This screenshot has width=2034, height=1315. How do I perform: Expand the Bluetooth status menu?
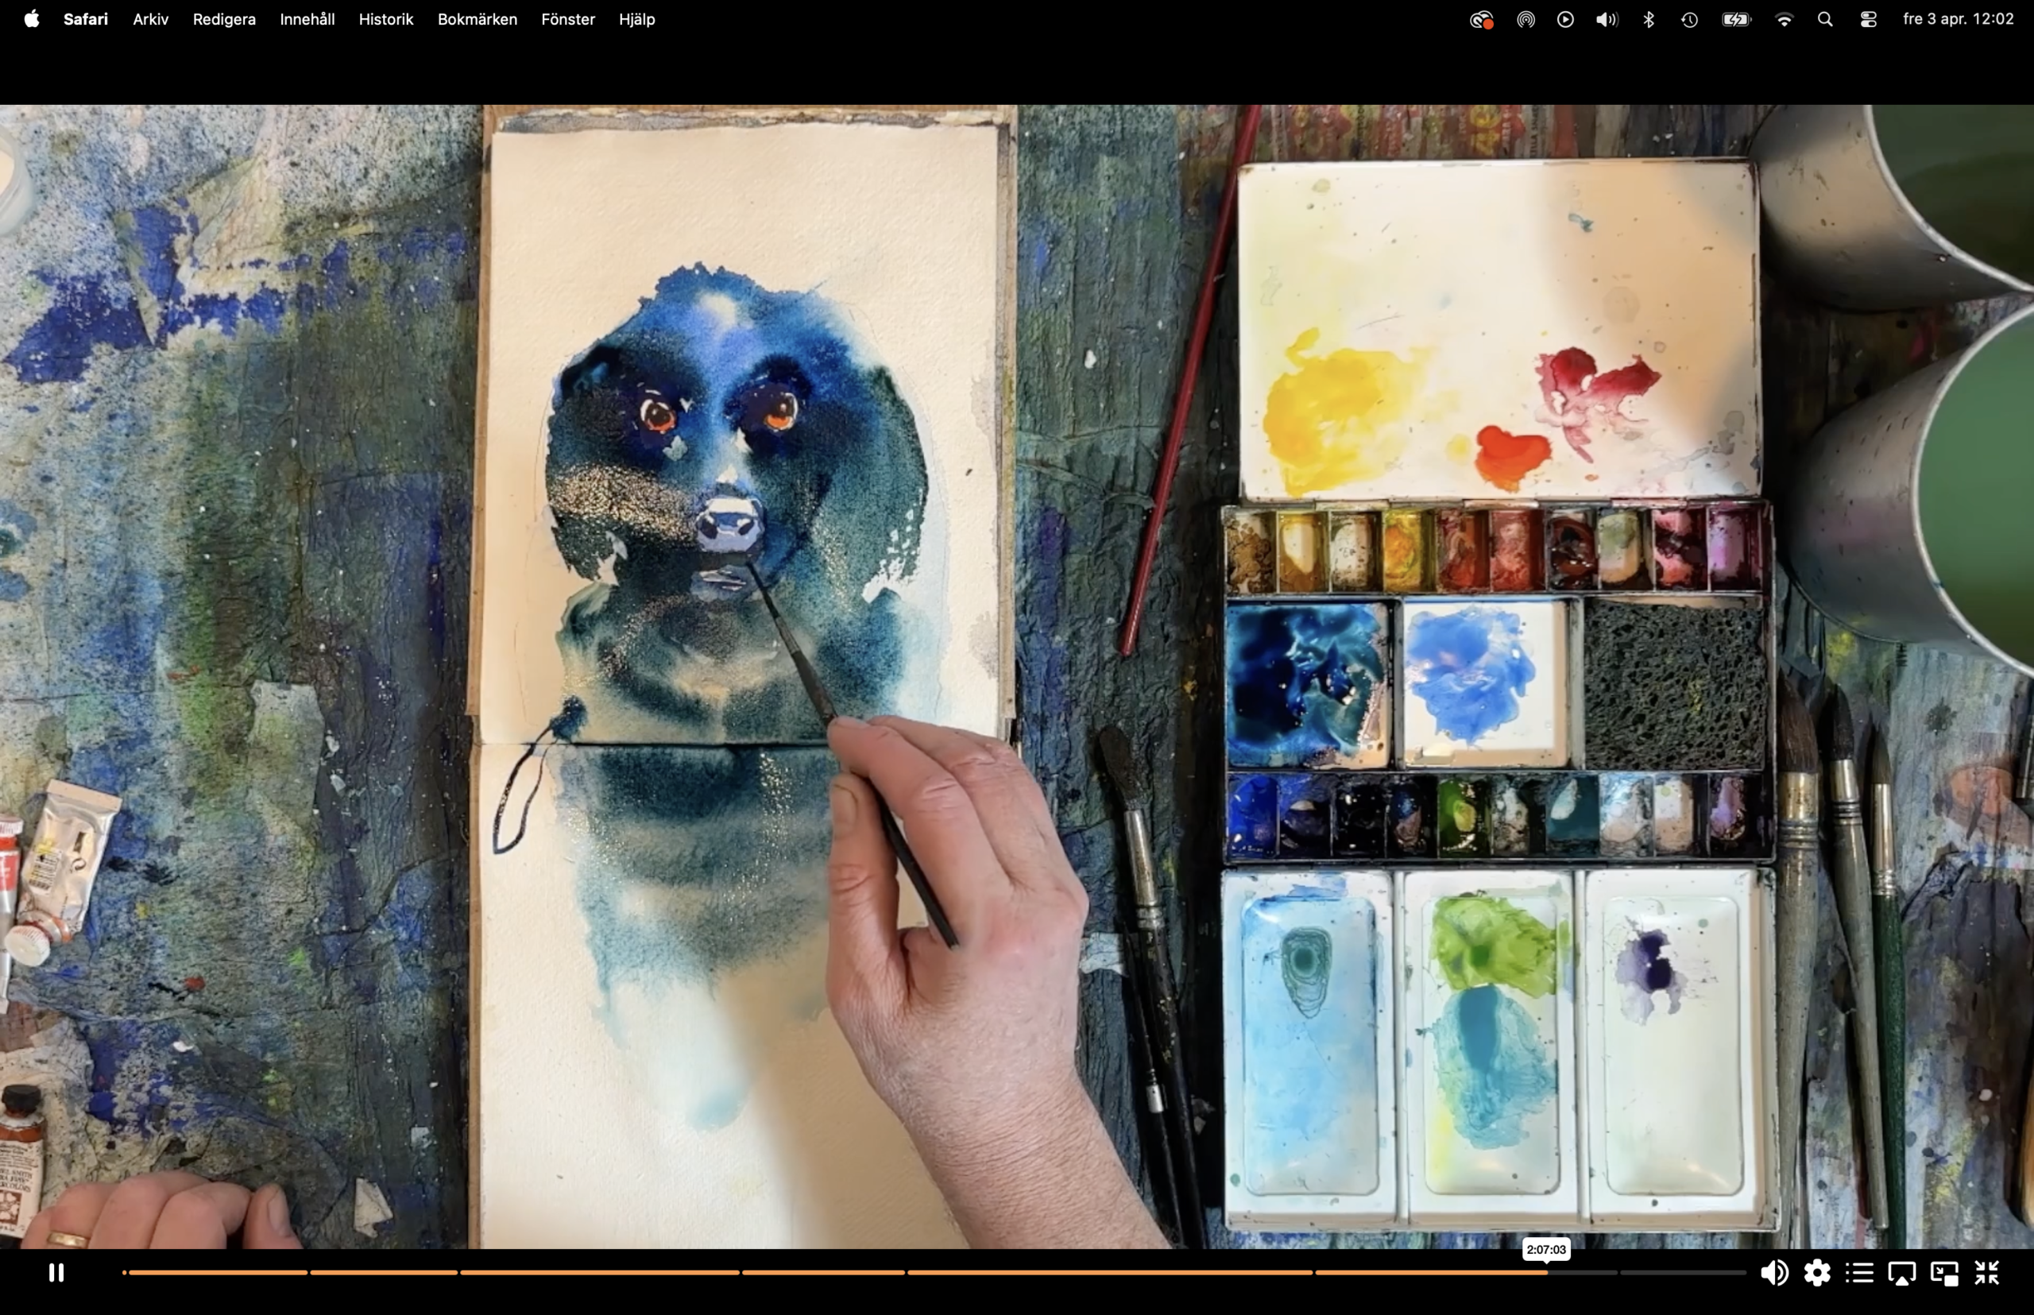pyautogui.click(x=1649, y=19)
